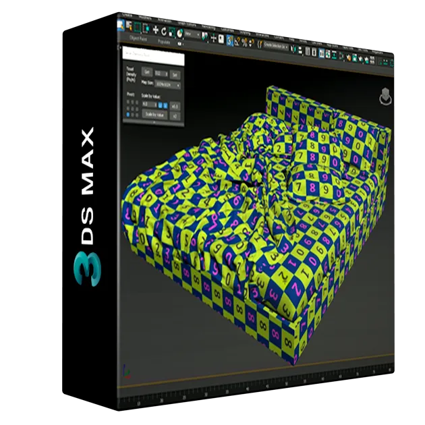Viewport: 425px width, 425px height.
Task: Click the Get texel density button
Action: (147, 72)
